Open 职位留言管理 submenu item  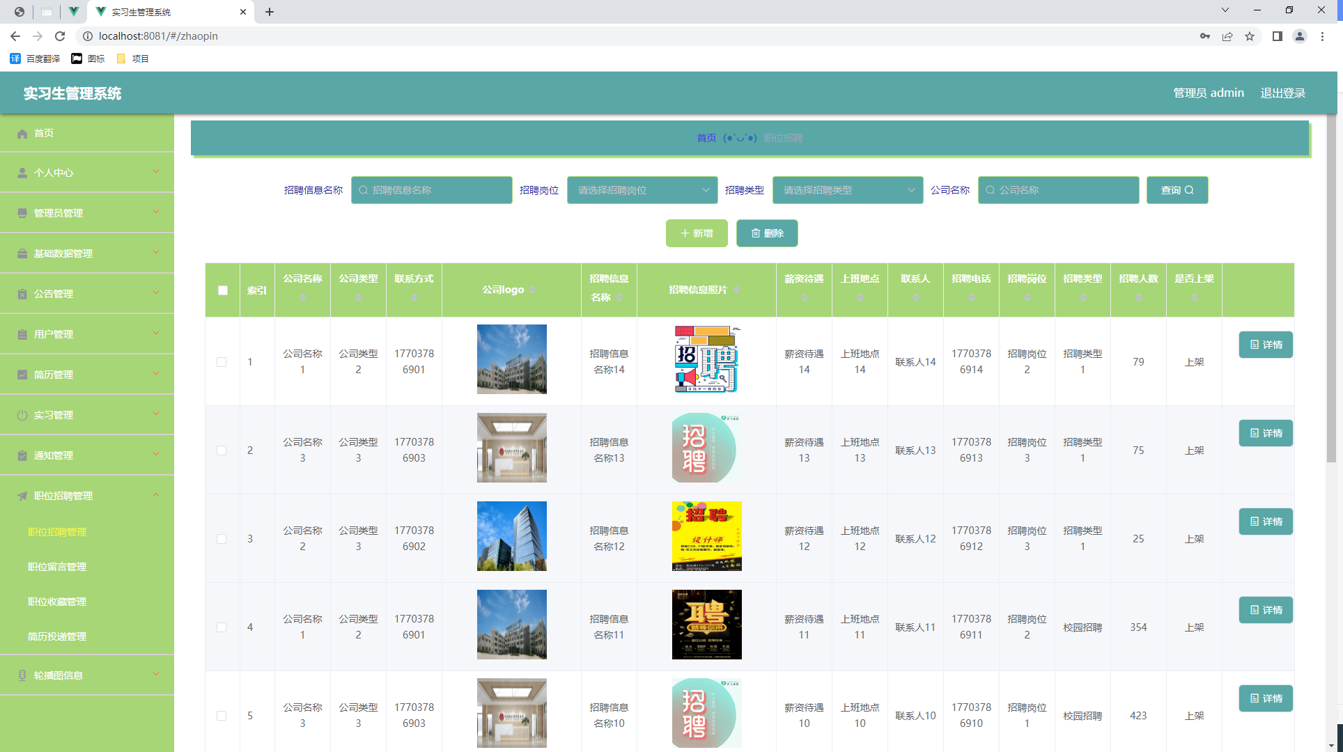[x=57, y=567]
